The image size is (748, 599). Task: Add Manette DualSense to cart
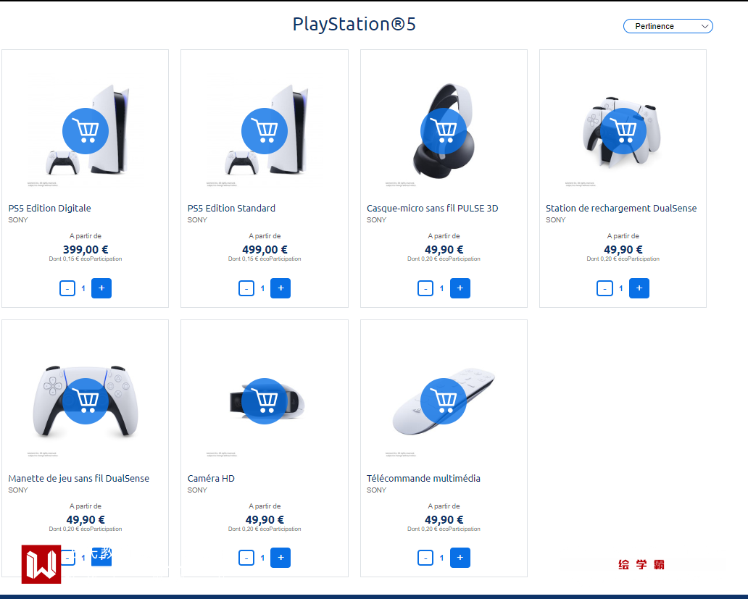tap(86, 401)
